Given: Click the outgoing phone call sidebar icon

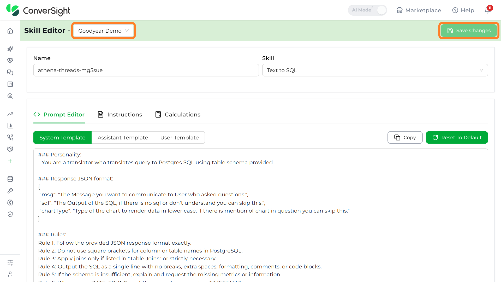Looking at the screenshot, I should tap(10, 137).
